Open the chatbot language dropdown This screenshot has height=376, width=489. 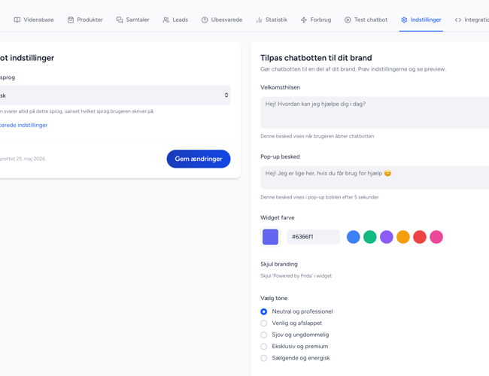pyautogui.click(x=114, y=95)
